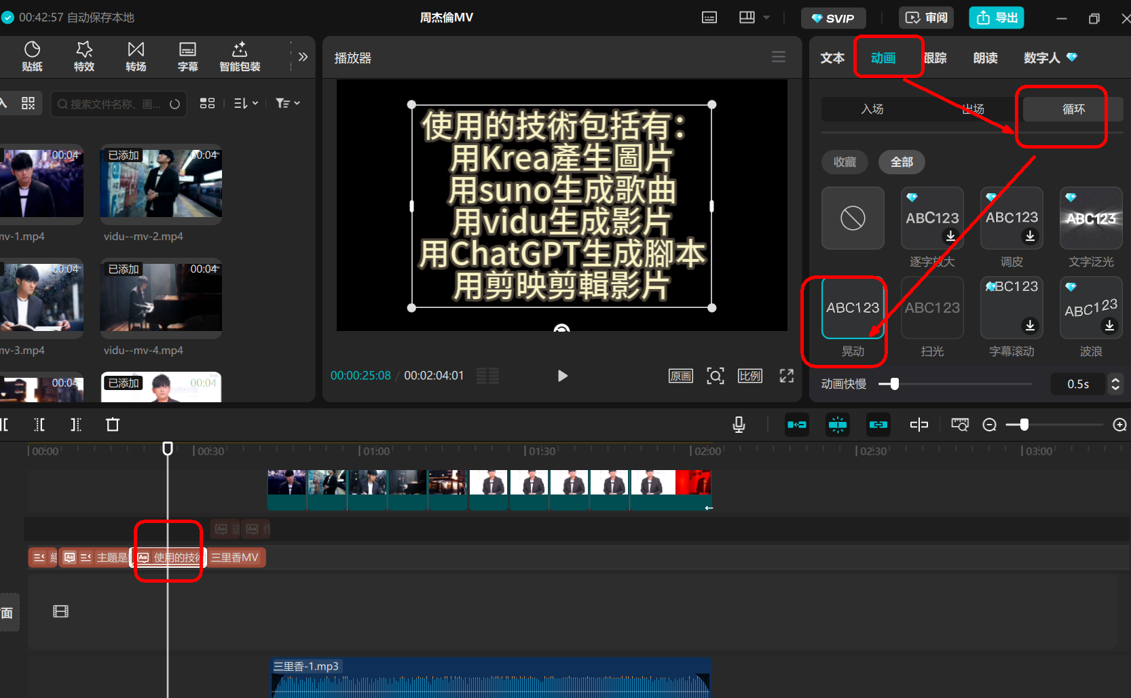Expand more tool tabs with double chevron
The width and height of the screenshot is (1131, 698).
tap(303, 57)
